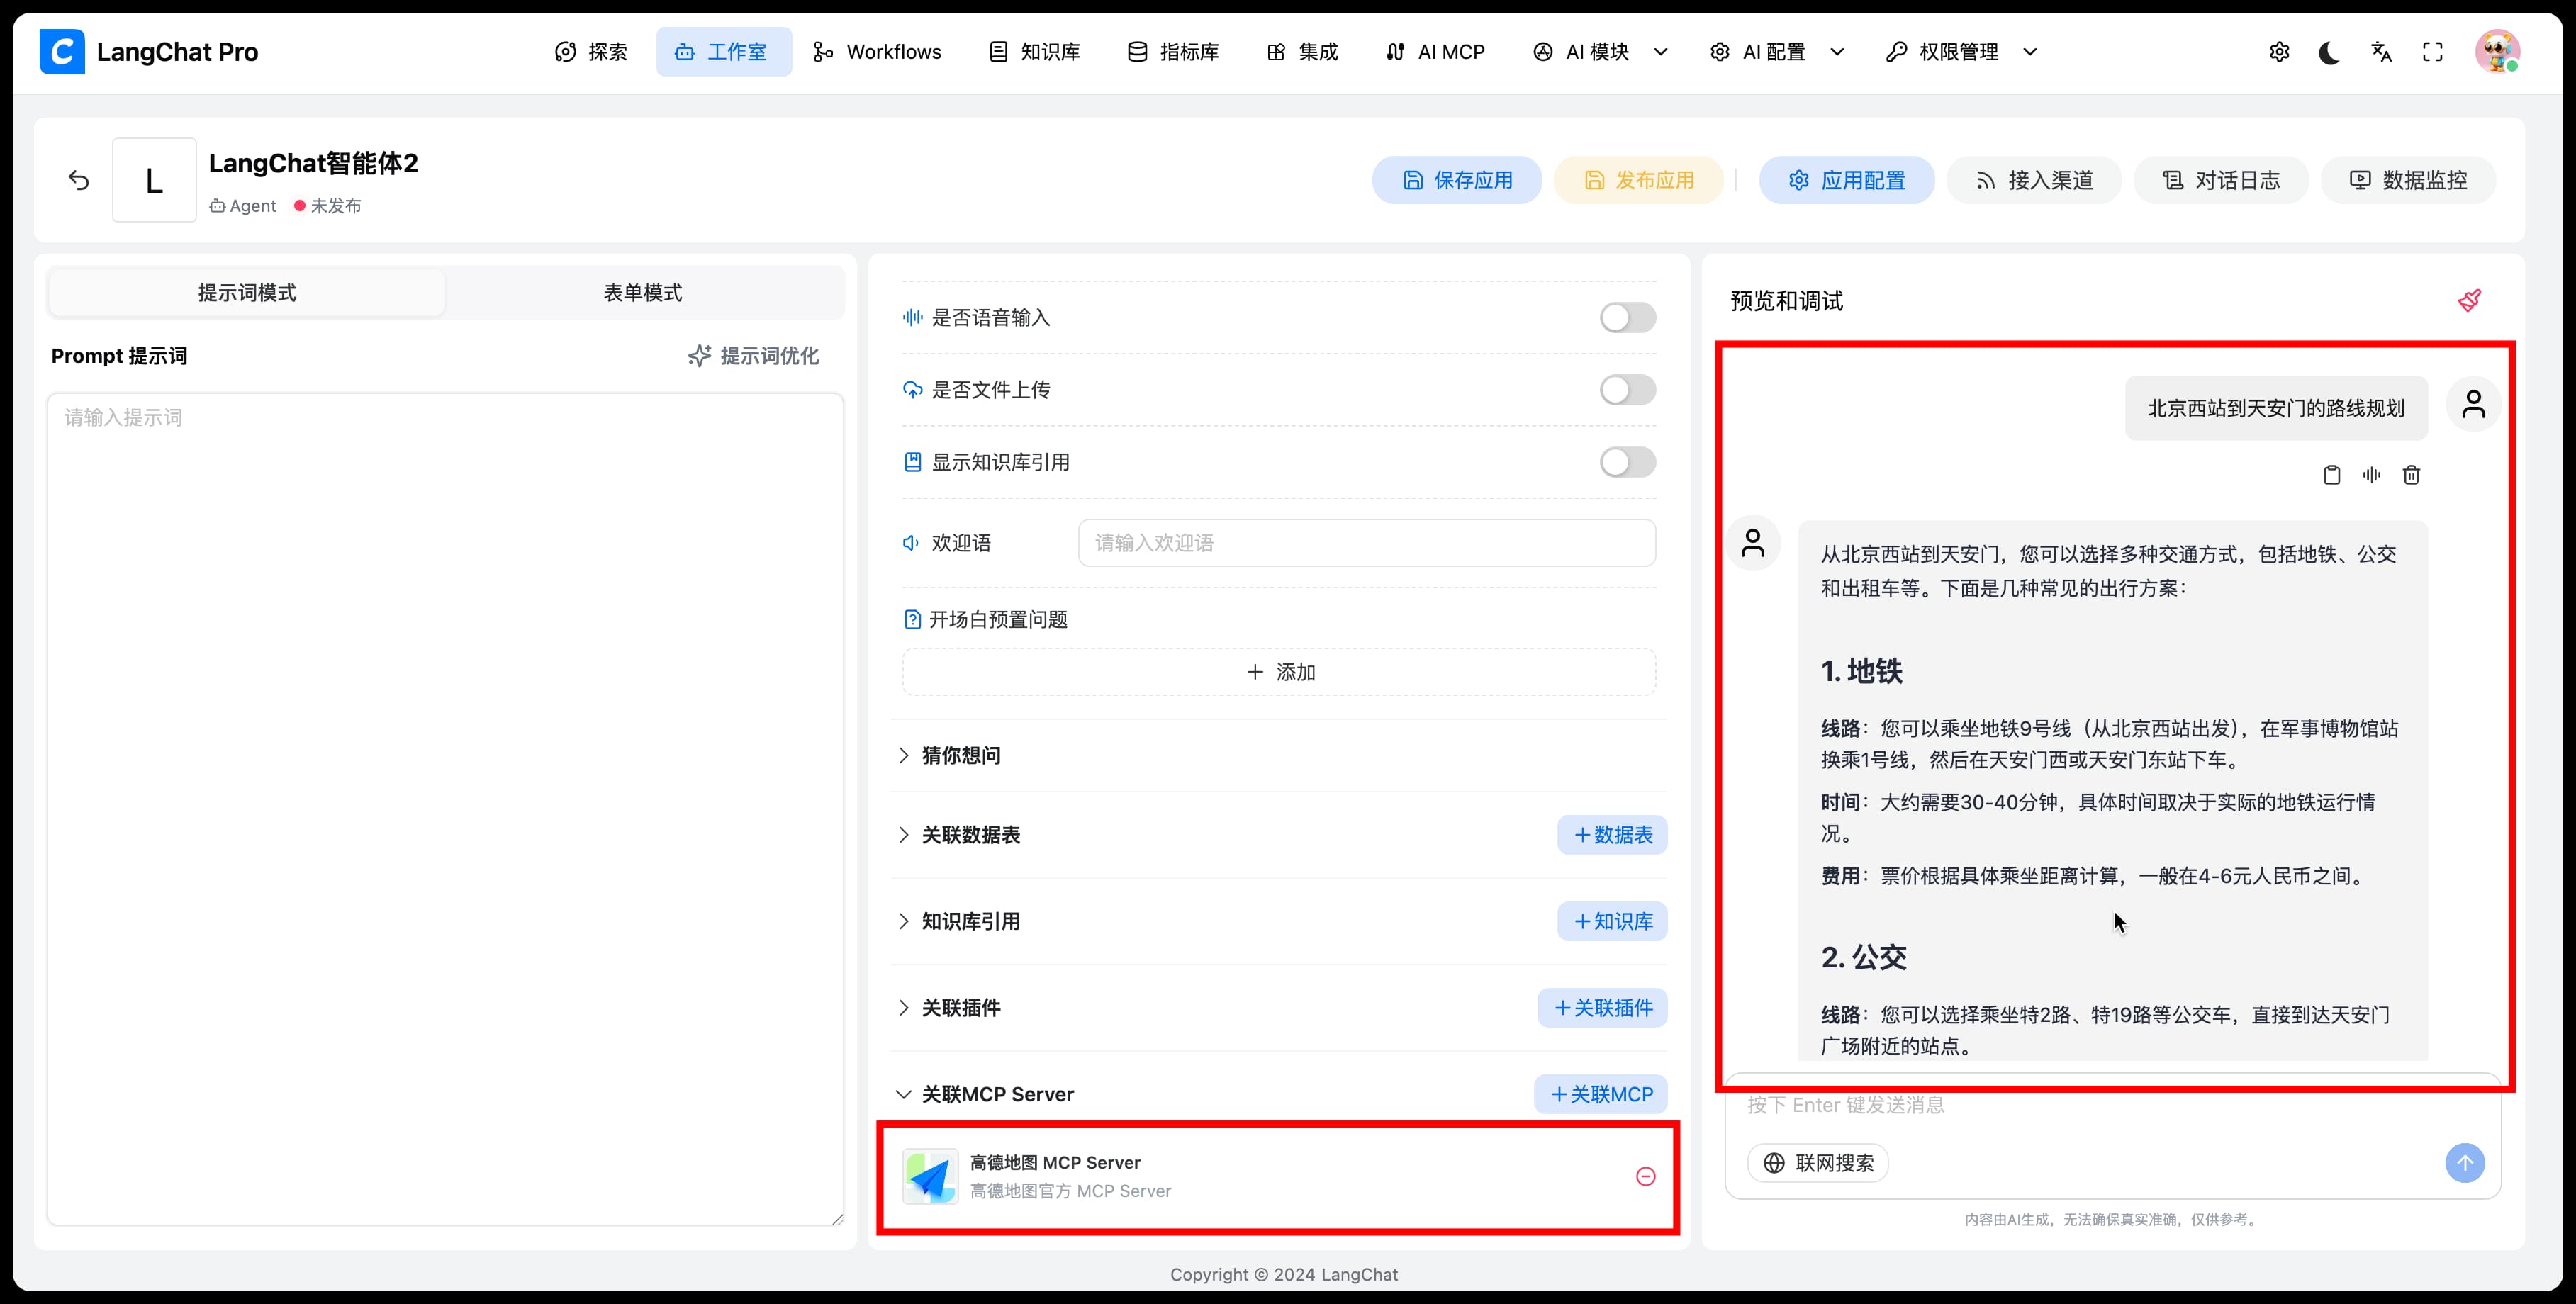The height and width of the screenshot is (1304, 2576).
Task: Click the 添加 preset question button
Action: coord(1279,672)
